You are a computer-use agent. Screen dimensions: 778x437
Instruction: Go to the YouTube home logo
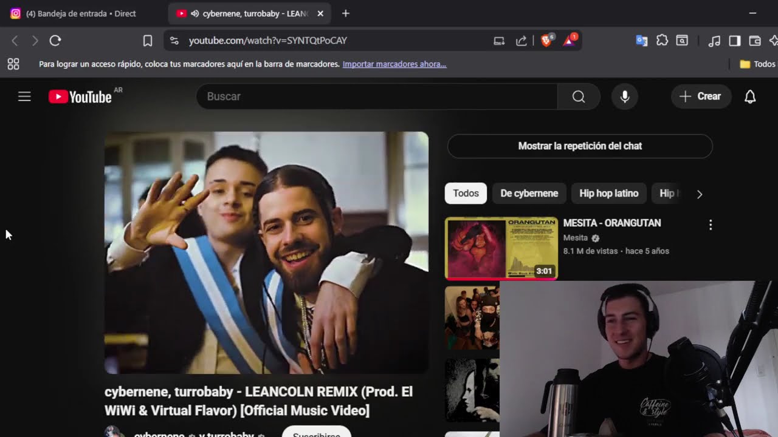click(x=80, y=97)
